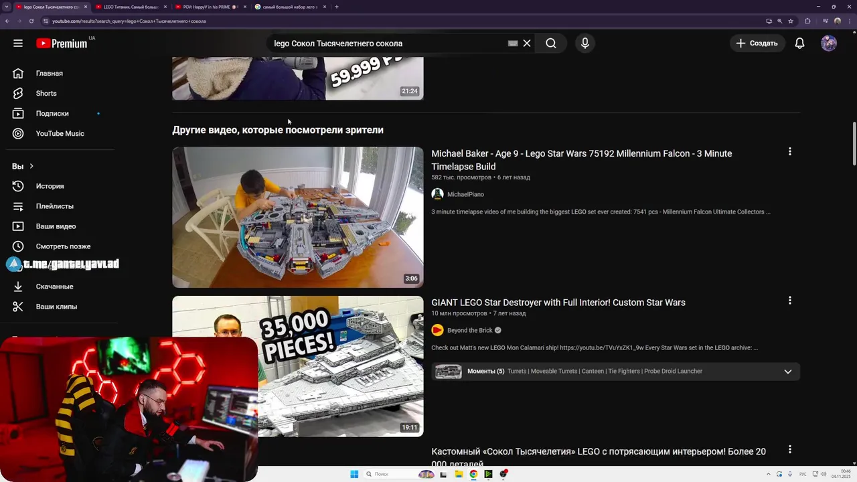
Task: Open the zoom magnifier in address bar
Action: coord(780,21)
